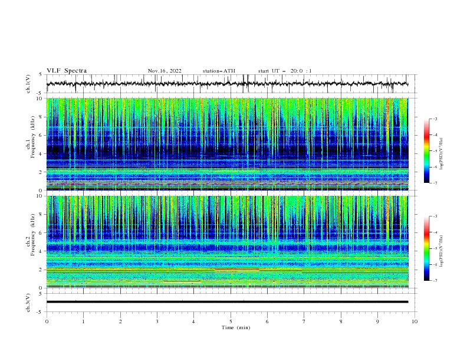Viewport: 467px width, 361px height.
Task: Click the ch.1 spectrogram panel
Action: point(227,144)
